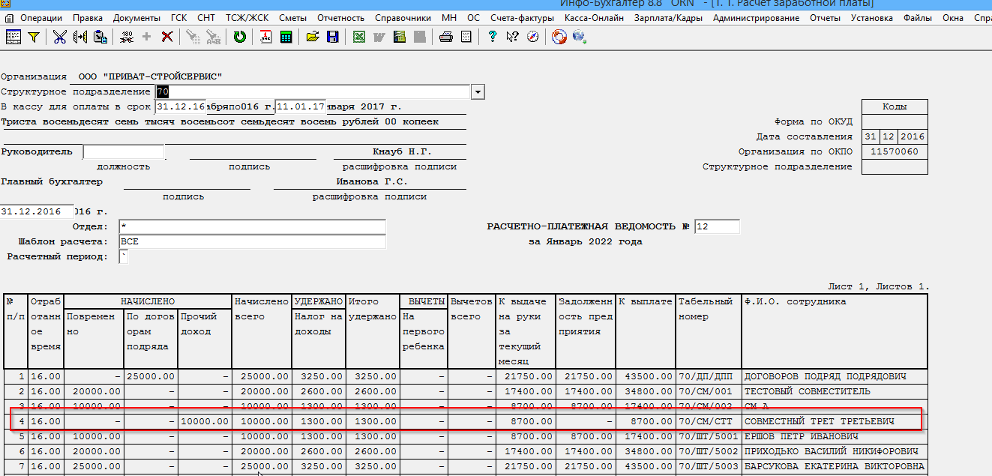Click the print preview page icon
The width and height of the screenshot is (992, 476).
(x=466, y=36)
